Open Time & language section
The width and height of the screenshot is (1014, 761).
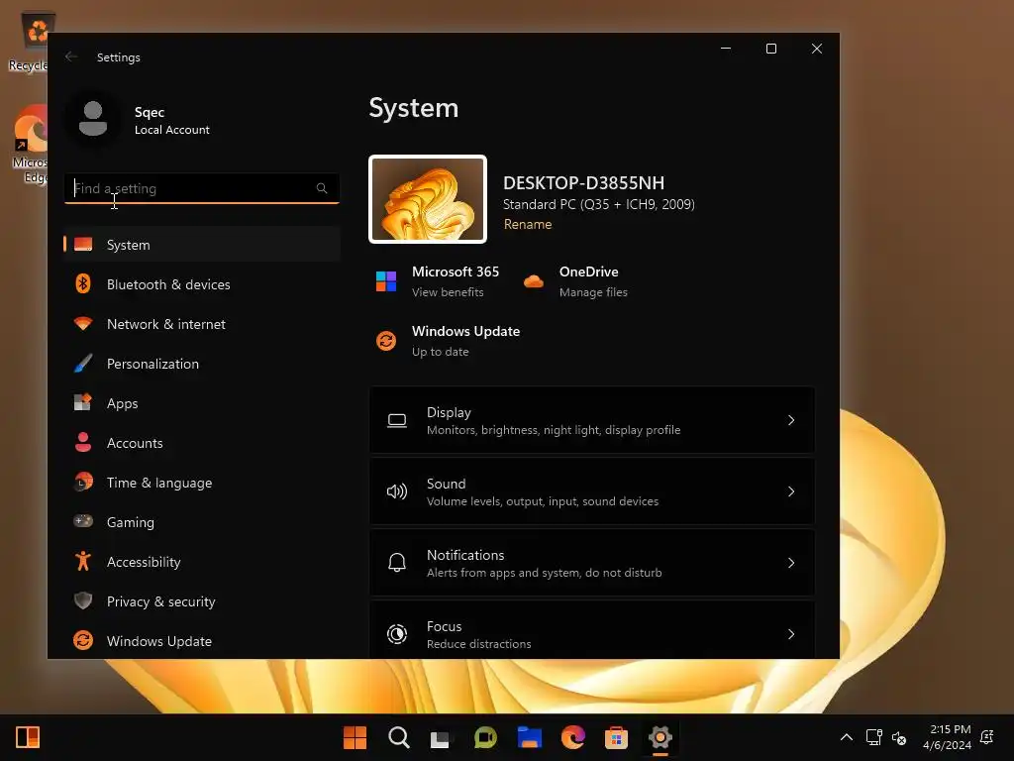point(202,483)
